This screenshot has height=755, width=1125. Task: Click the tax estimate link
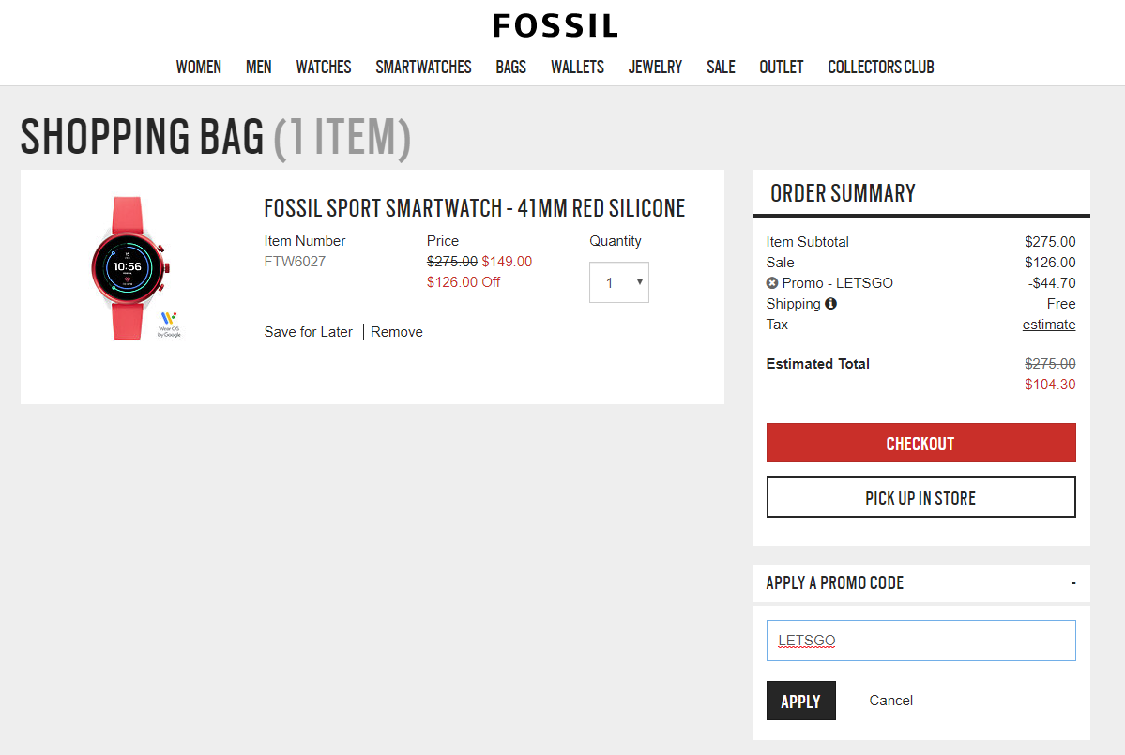1049,325
